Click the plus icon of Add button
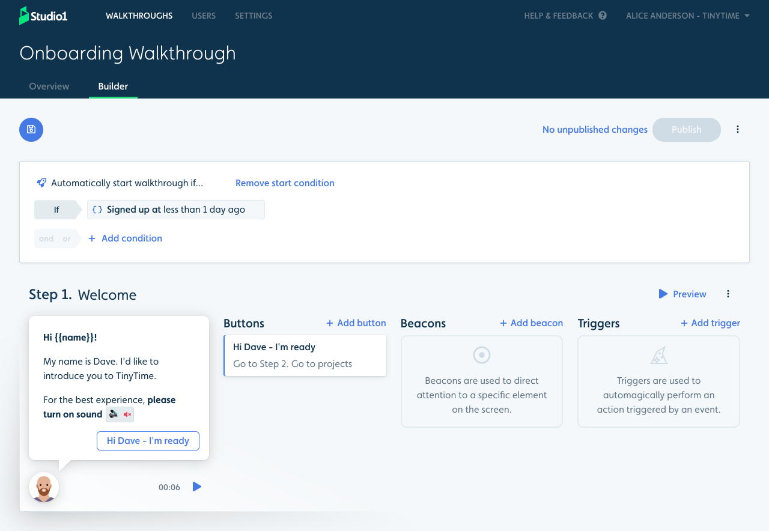 coord(330,323)
